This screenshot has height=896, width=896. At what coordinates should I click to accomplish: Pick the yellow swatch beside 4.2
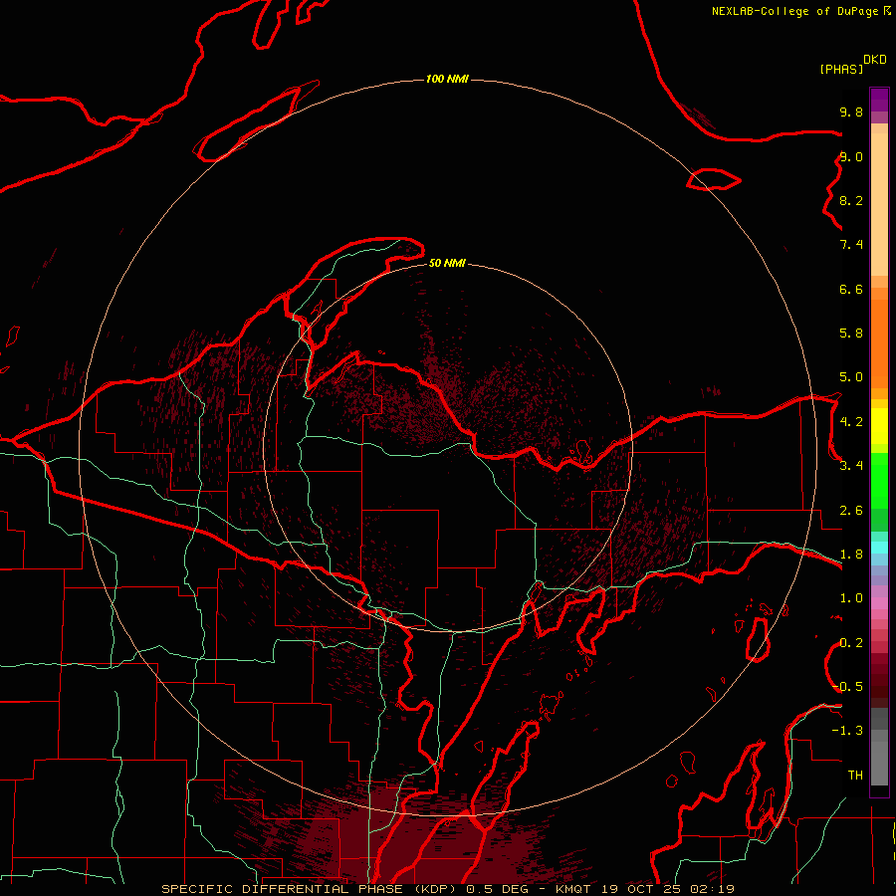[x=879, y=426]
